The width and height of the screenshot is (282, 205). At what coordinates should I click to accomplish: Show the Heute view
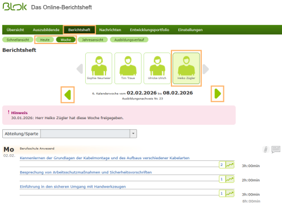pos(45,40)
